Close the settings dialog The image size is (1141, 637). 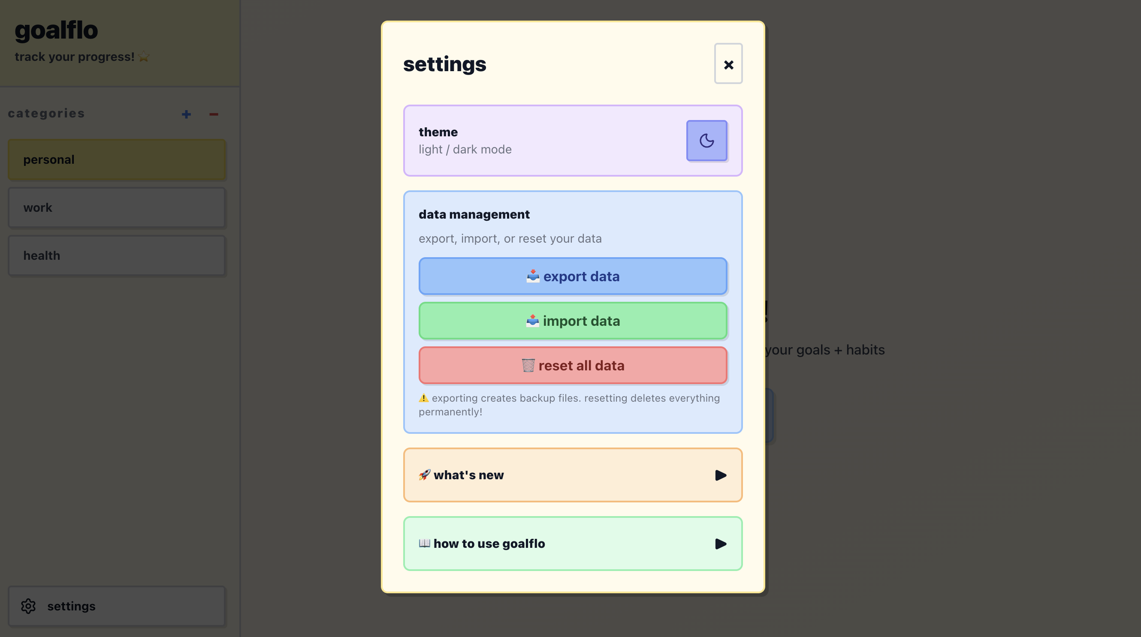tap(728, 64)
